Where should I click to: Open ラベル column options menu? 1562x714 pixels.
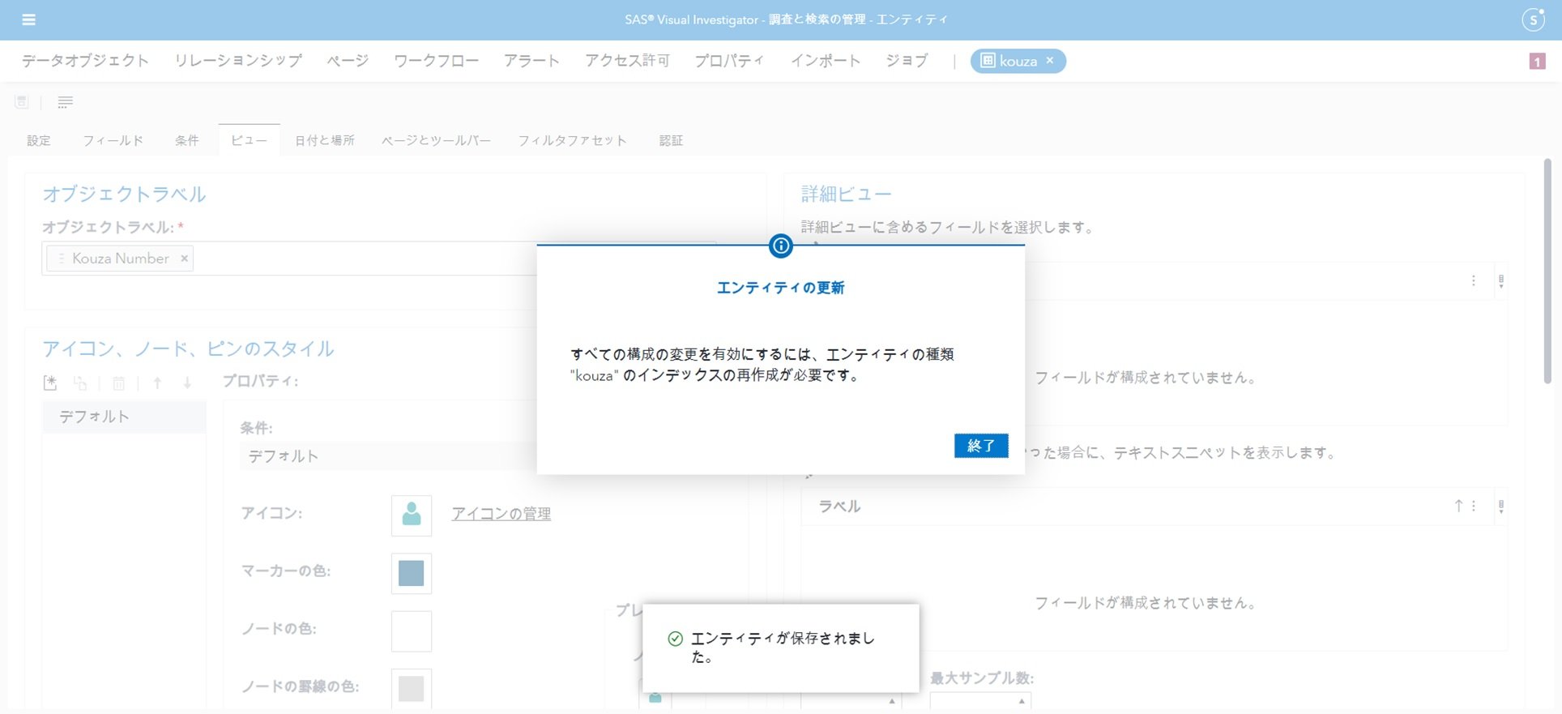pyautogui.click(x=1474, y=506)
